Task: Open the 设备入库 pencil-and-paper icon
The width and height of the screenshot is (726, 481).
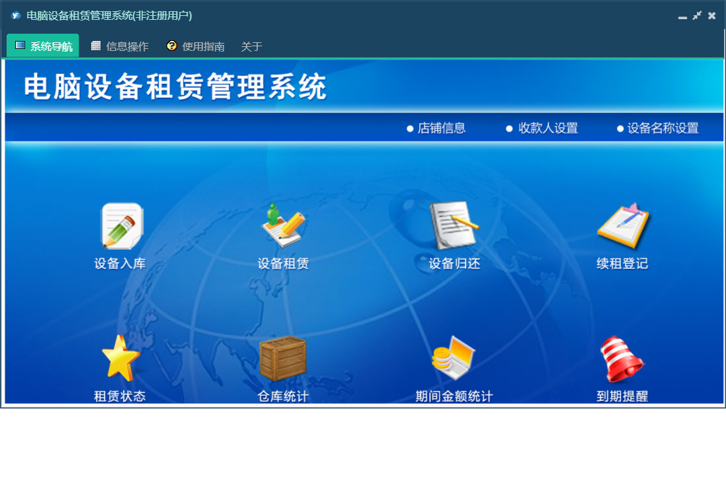Action: [122, 226]
